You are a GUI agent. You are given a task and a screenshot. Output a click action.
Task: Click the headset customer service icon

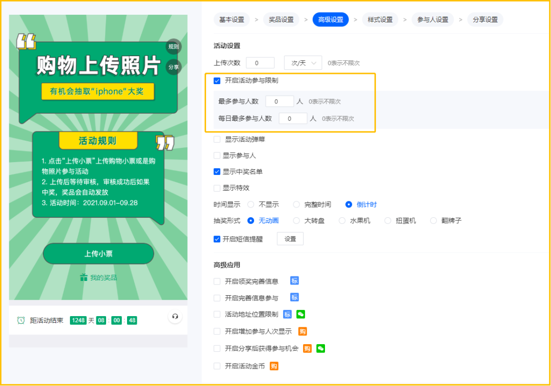pyautogui.click(x=175, y=317)
